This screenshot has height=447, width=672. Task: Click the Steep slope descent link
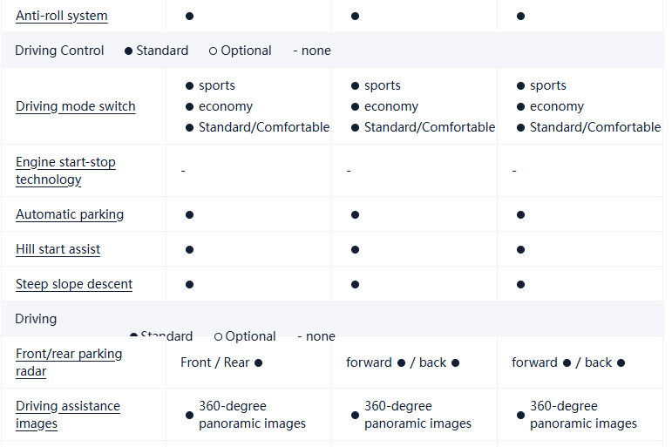coord(74,284)
